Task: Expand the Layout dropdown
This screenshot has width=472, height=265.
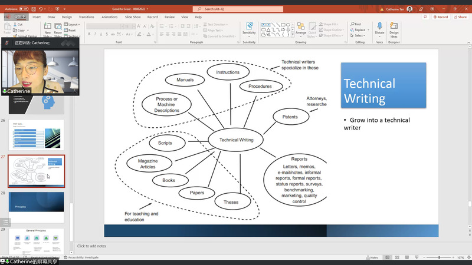Action: click(72, 24)
